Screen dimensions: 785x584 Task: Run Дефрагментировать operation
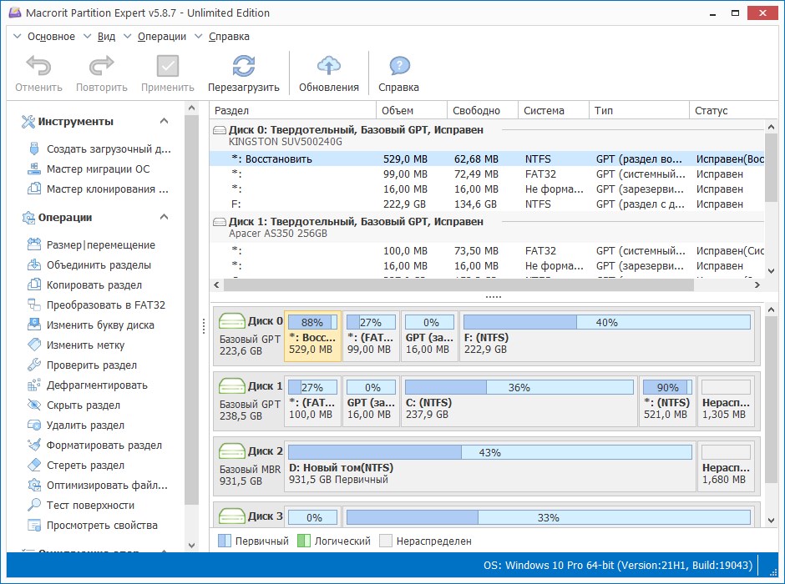97,385
